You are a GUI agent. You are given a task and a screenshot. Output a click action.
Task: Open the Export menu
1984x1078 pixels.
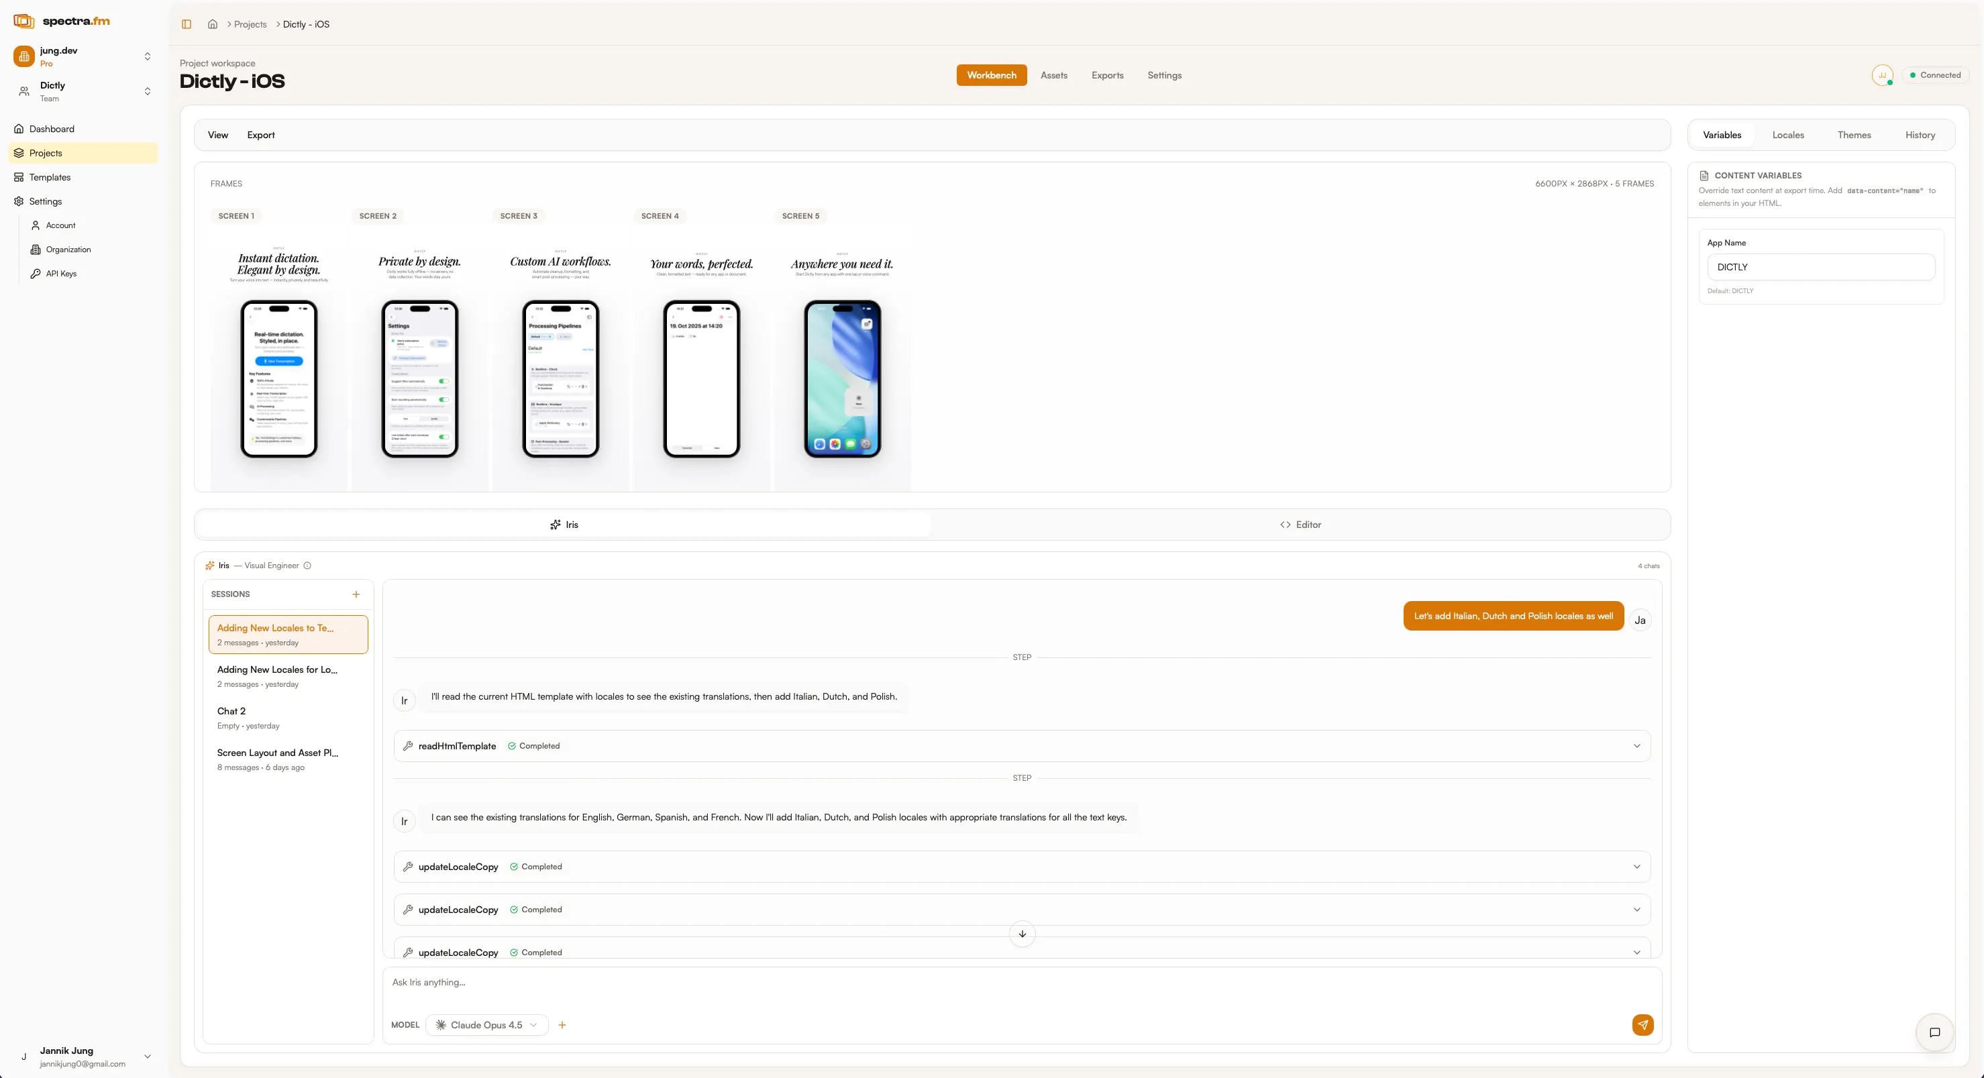(261, 135)
